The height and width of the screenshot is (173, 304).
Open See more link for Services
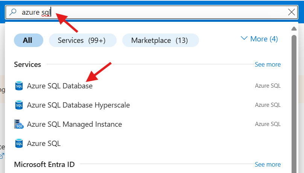point(268,64)
